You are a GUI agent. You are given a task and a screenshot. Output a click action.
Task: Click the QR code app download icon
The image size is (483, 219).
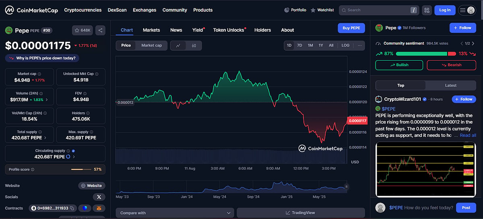tap(427, 10)
